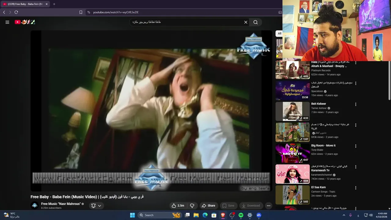Click the Free Music channel avatar

coord(35,205)
